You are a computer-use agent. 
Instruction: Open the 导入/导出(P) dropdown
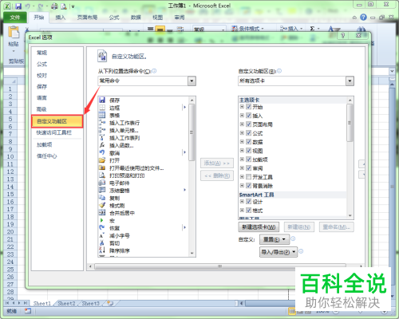click(x=279, y=252)
